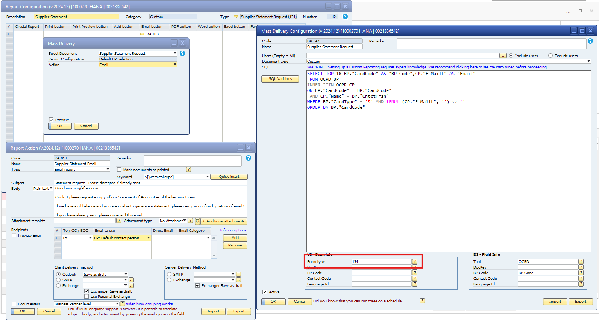The height and width of the screenshot is (320, 599).
Task: Follow the link arrow next to RA-013
Action: coord(143,34)
